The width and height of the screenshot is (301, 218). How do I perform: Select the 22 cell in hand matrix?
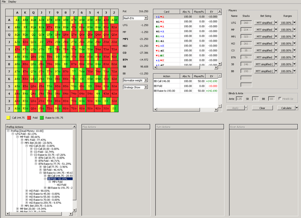click(114, 108)
